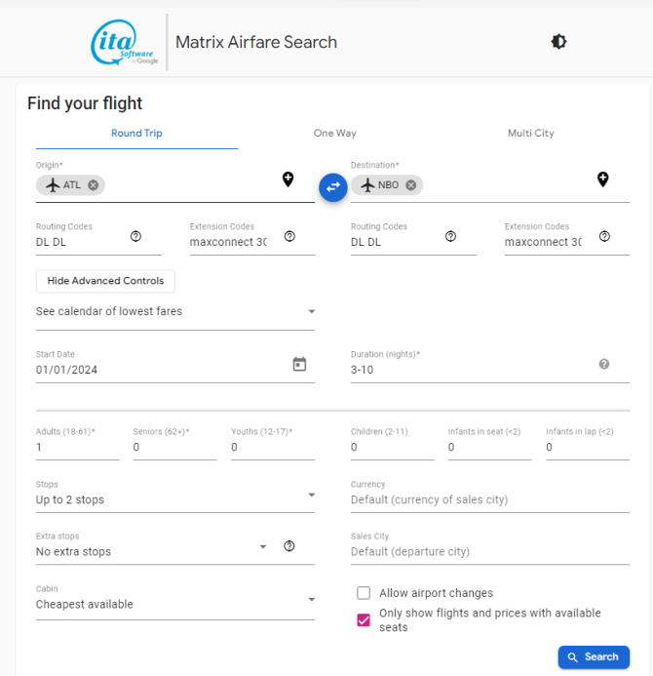Swap origin and destination airports
The height and width of the screenshot is (676, 653).
pos(333,187)
